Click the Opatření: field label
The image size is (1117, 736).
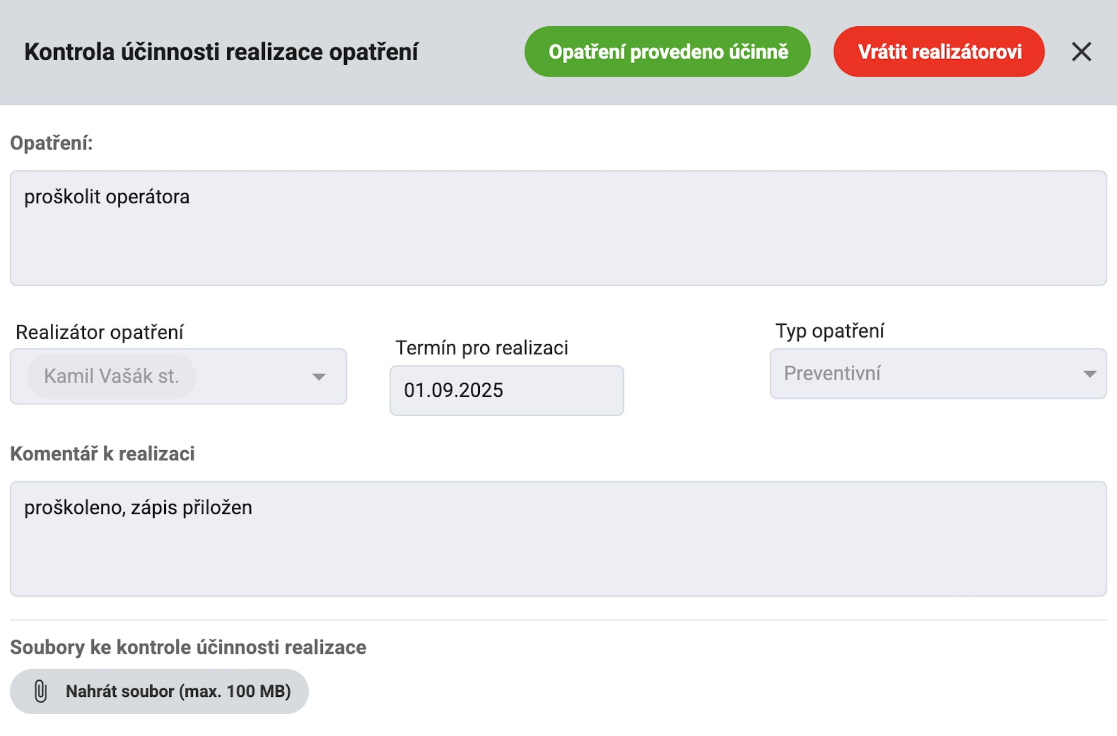click(51, 143)
